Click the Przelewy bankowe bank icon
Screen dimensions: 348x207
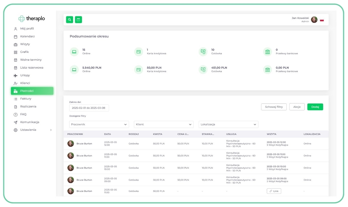point(268,52)
